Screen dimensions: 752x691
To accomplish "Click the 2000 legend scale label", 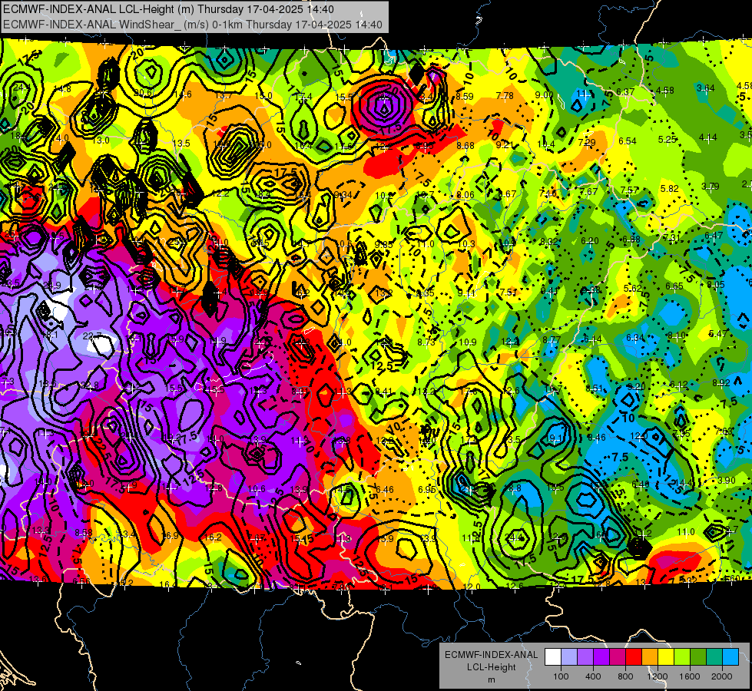I will pyautogui.click(x=722, y=676).
